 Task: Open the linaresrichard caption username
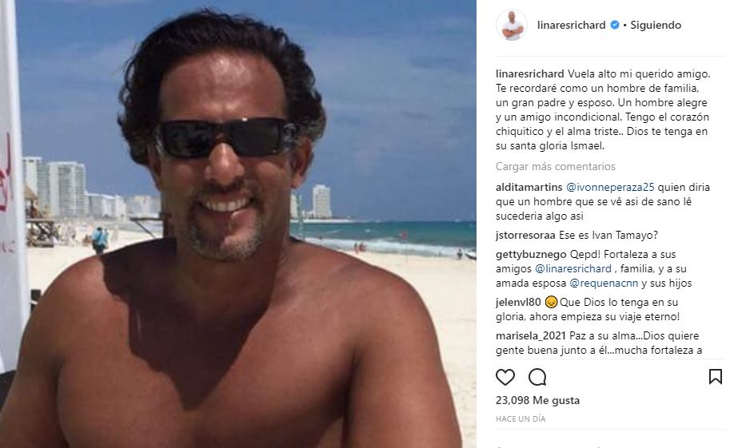(530, 74)
